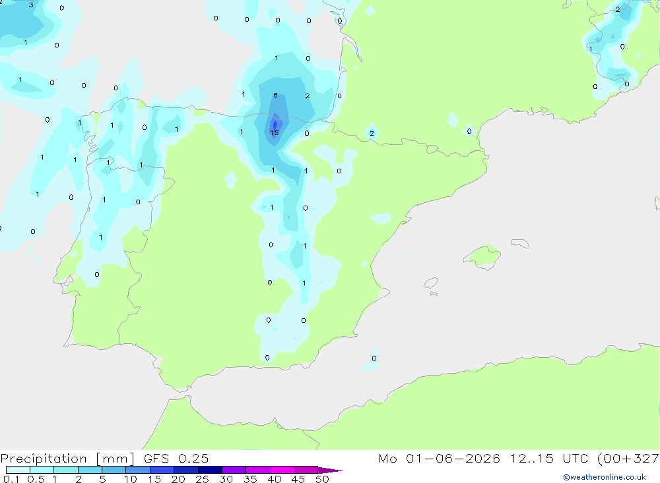Viewport: 660px width, 483px height.
Task: Click the 5–10 mm light blue legend box
Action: [114, 470]
